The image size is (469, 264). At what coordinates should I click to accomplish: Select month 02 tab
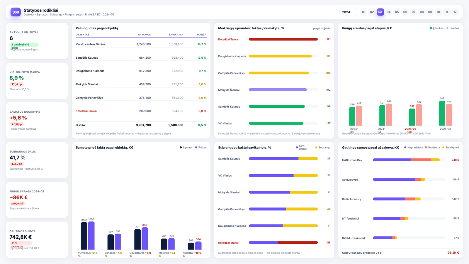click(x=372, y=12)
